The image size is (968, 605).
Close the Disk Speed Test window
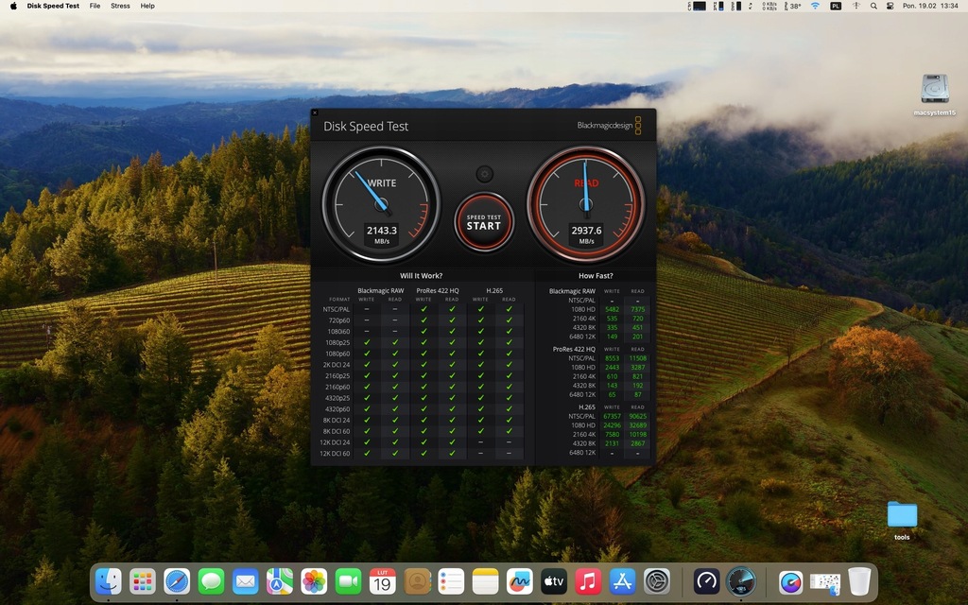pos(315,112)
